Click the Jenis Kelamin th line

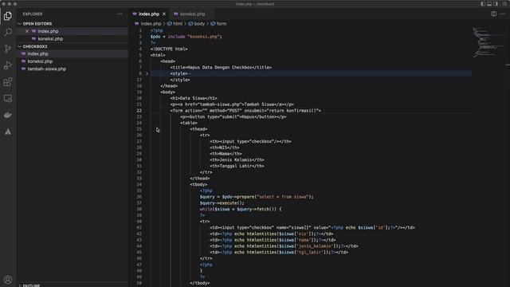pyautogui.click(x=237, y=159)
